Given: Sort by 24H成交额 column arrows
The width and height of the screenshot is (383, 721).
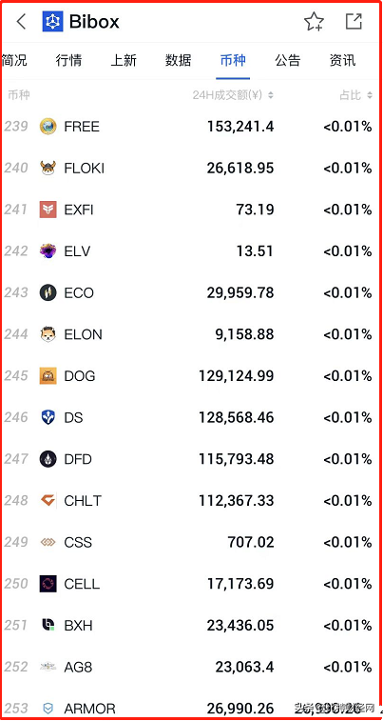Looking at the screenshot, I should pos(271,95).
